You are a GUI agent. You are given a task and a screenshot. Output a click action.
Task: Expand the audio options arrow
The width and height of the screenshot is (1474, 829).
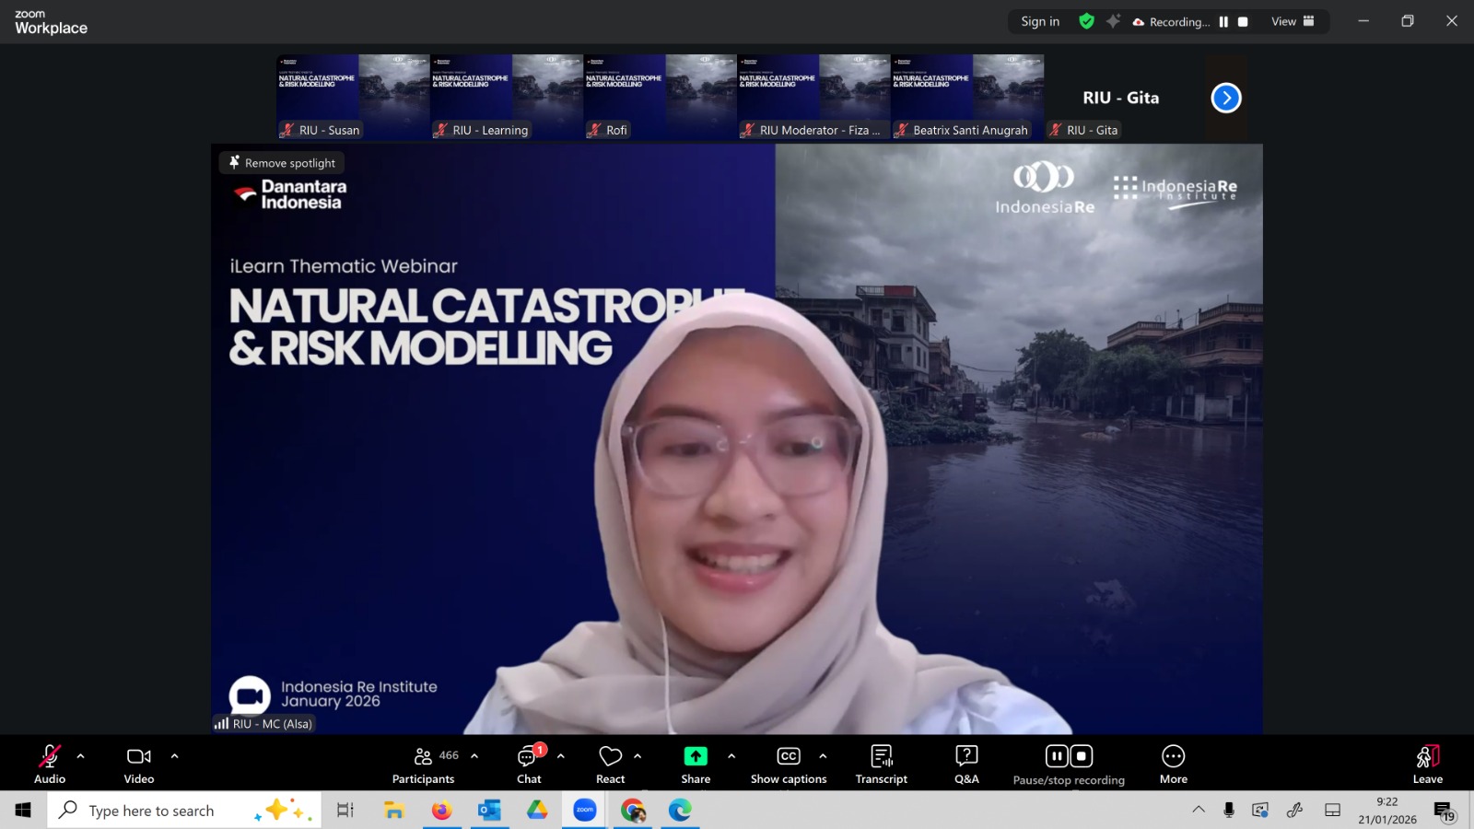[81, 756]
